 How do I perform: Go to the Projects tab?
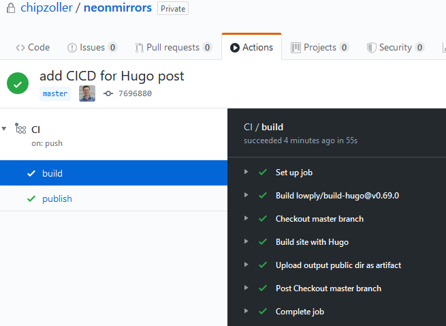(x=319, y=47)
